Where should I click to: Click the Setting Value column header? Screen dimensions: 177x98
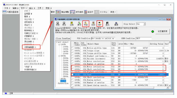point(156,44)
